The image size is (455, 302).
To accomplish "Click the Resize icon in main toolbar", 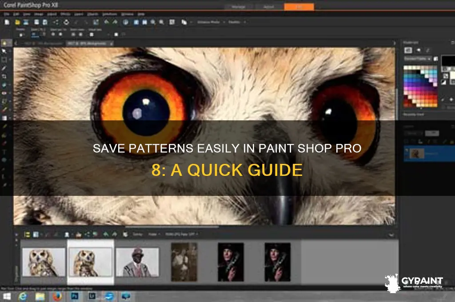I will [96, 22].
